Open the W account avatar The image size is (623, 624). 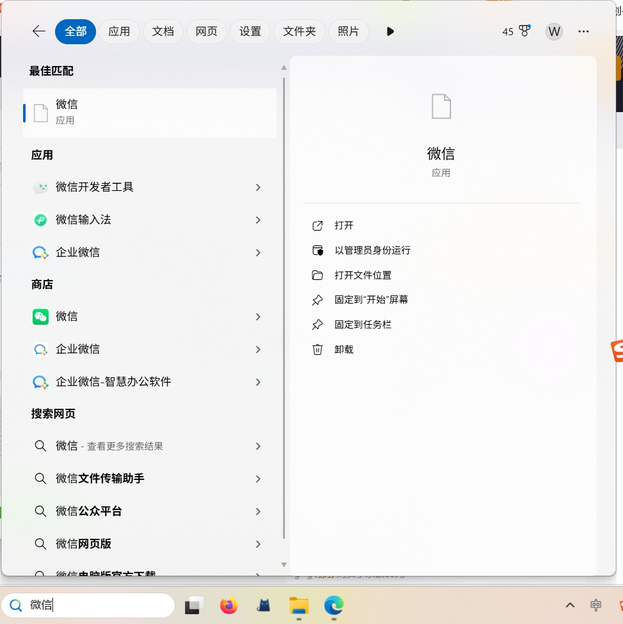pos(554,31)
